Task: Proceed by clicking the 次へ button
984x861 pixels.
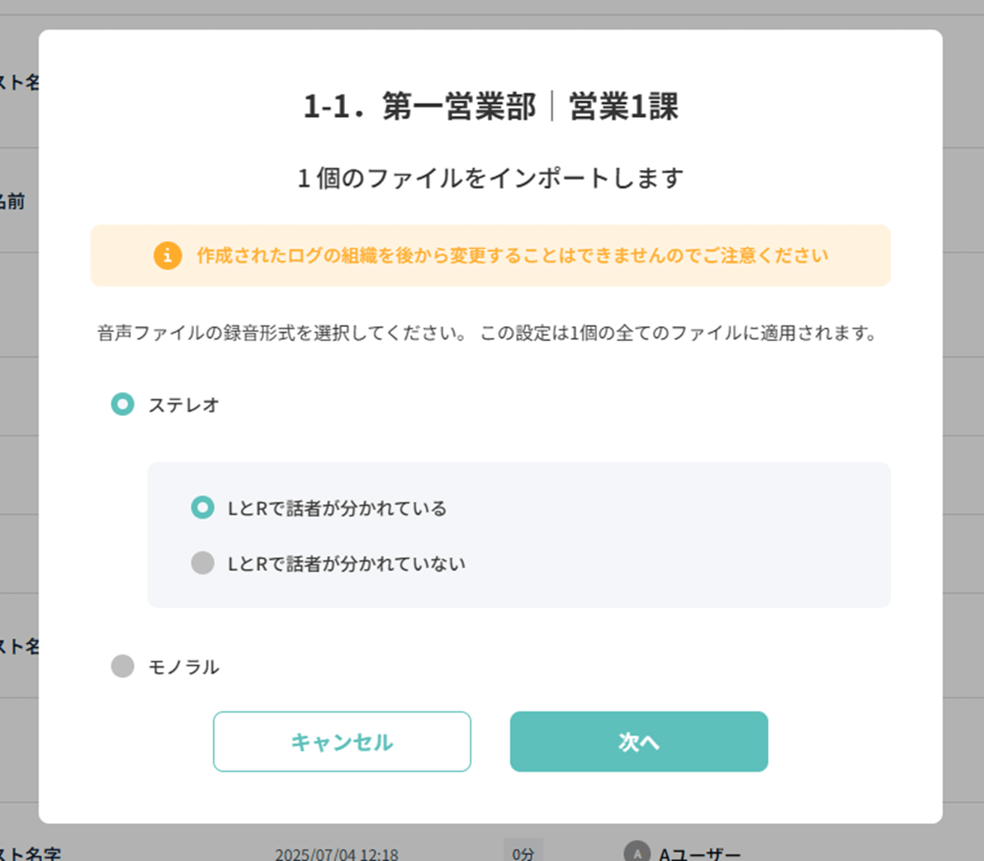Action: (639, 741)
